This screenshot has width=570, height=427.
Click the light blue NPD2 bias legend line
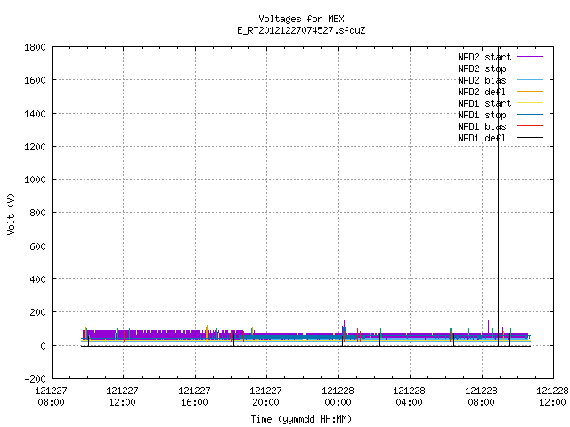click(x=531, y=79)
